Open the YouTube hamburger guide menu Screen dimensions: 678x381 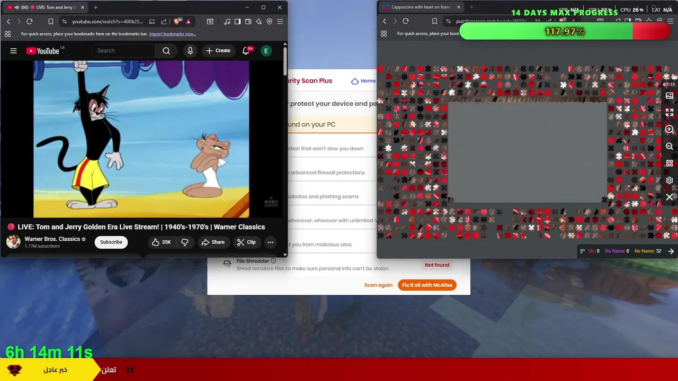pos(13,51)
